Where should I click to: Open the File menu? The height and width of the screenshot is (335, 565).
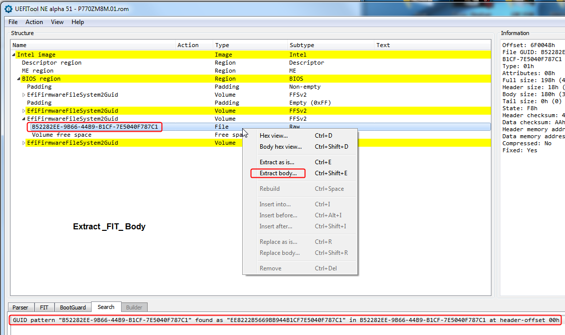pyautogui.click(x=13, y=22)
